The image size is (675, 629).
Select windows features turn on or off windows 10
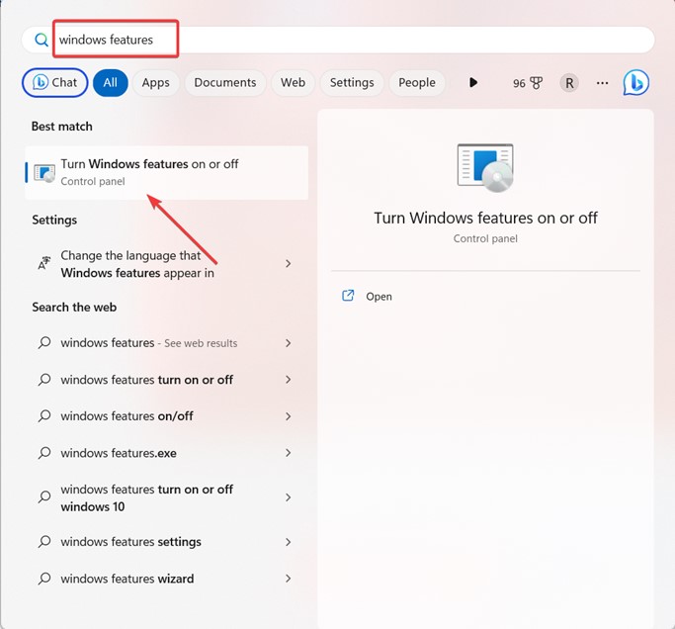pyautogui.click(x=167, y=497)
